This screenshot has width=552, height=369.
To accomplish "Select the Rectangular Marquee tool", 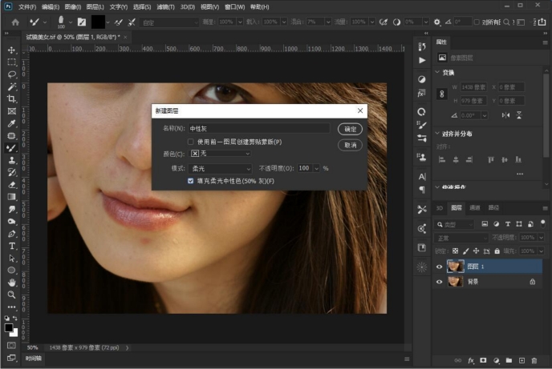I will [11, 62].
